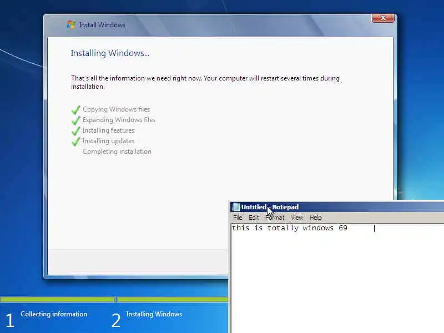Click the 'Copying Windows files' text
Image resolution: width=444 pixels, height=333 pixels.
(116, 109)
